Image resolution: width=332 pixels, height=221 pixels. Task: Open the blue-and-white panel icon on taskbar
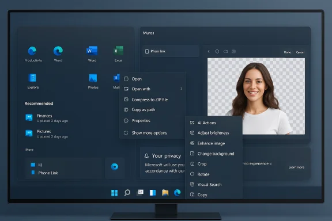point(153,193)
